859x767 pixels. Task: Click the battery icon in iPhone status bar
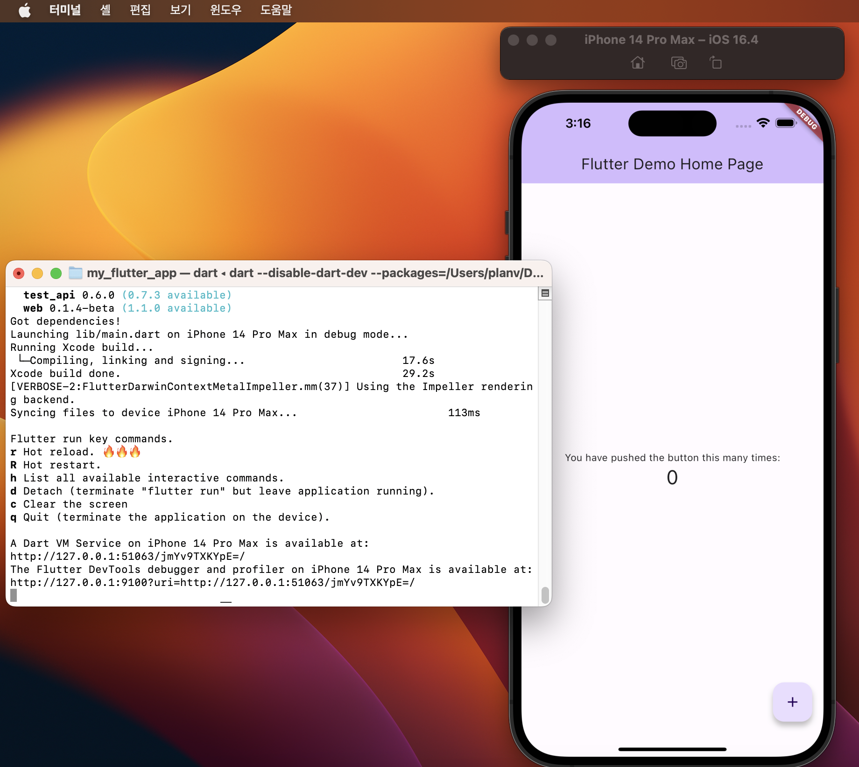(786, 123)
